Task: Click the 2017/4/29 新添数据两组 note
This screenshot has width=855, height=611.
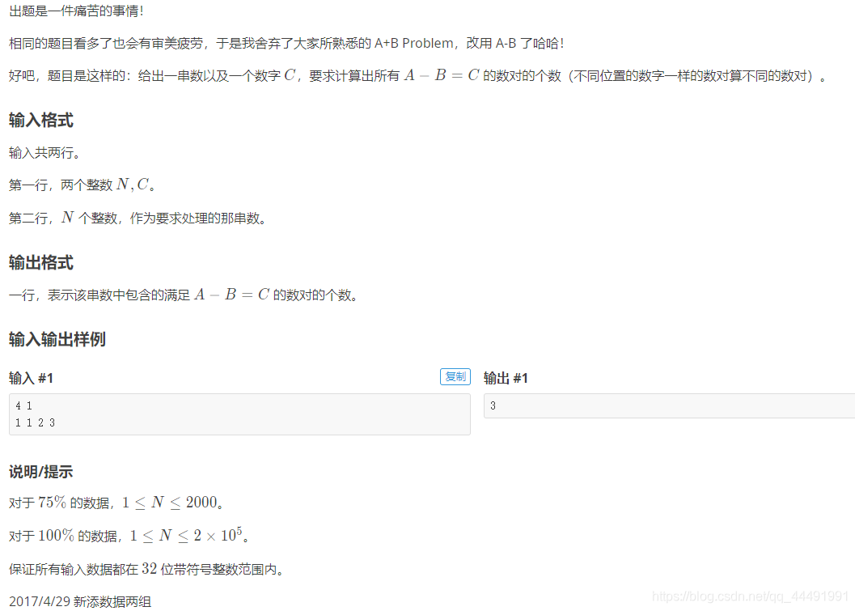Action: click(80, 602)
